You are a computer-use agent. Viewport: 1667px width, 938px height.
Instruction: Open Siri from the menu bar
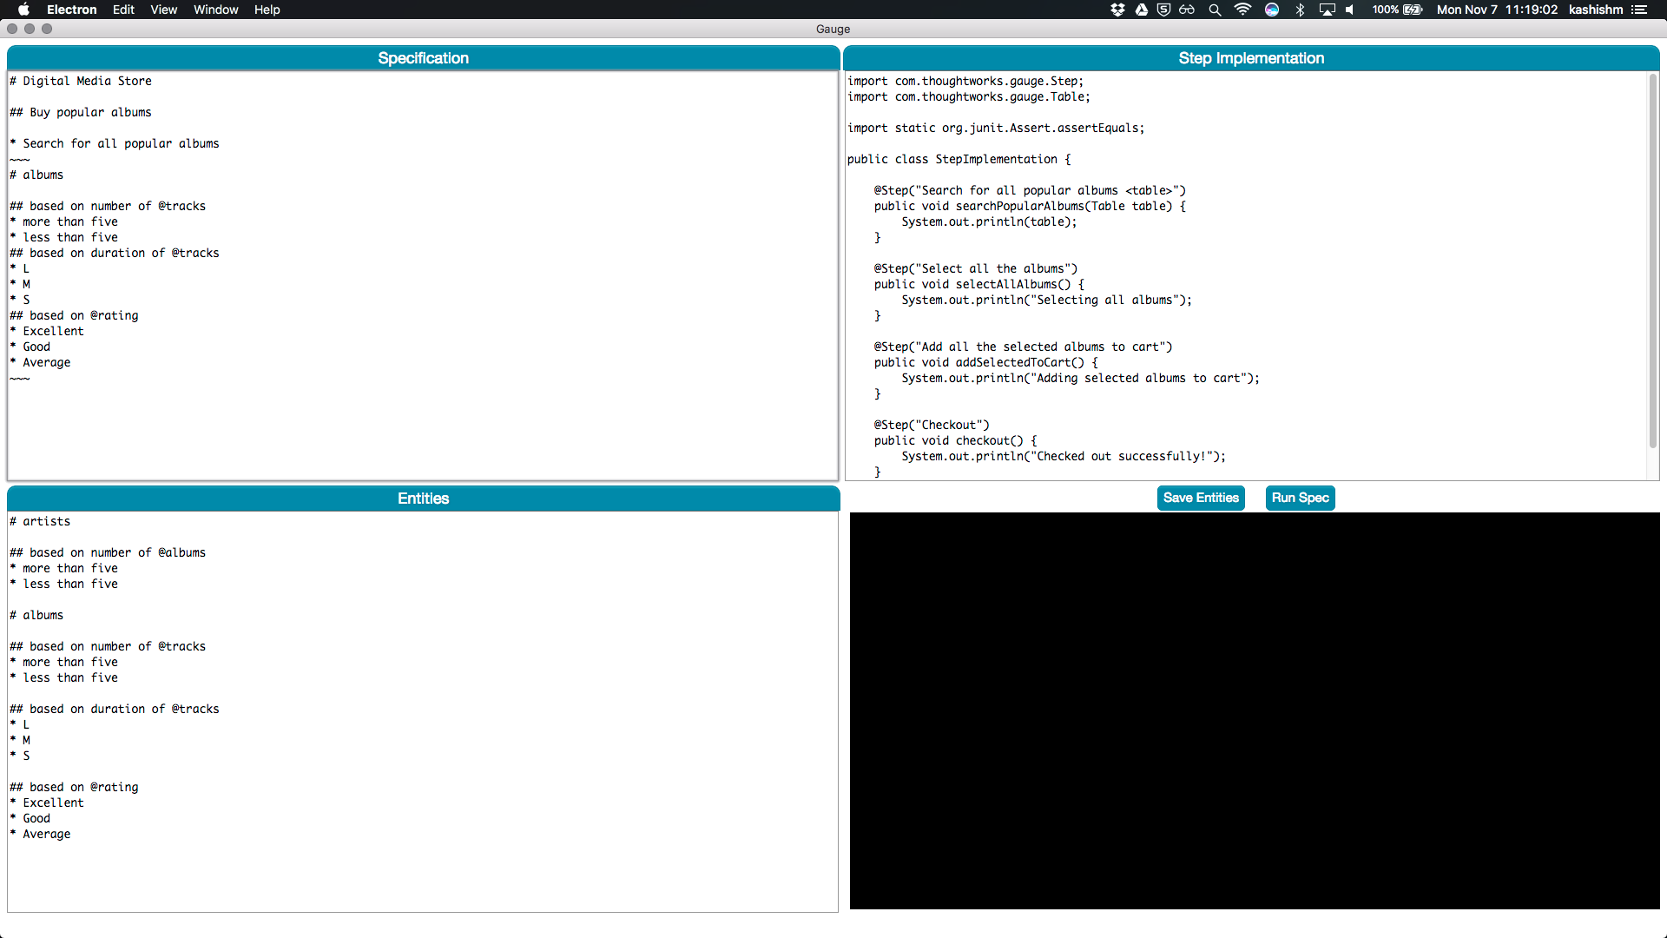click(1272, 10)
